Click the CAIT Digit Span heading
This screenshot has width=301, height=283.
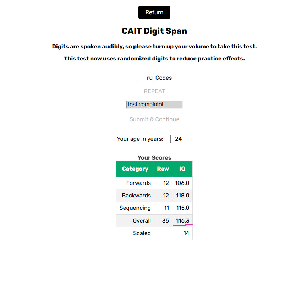click(154, 31)
